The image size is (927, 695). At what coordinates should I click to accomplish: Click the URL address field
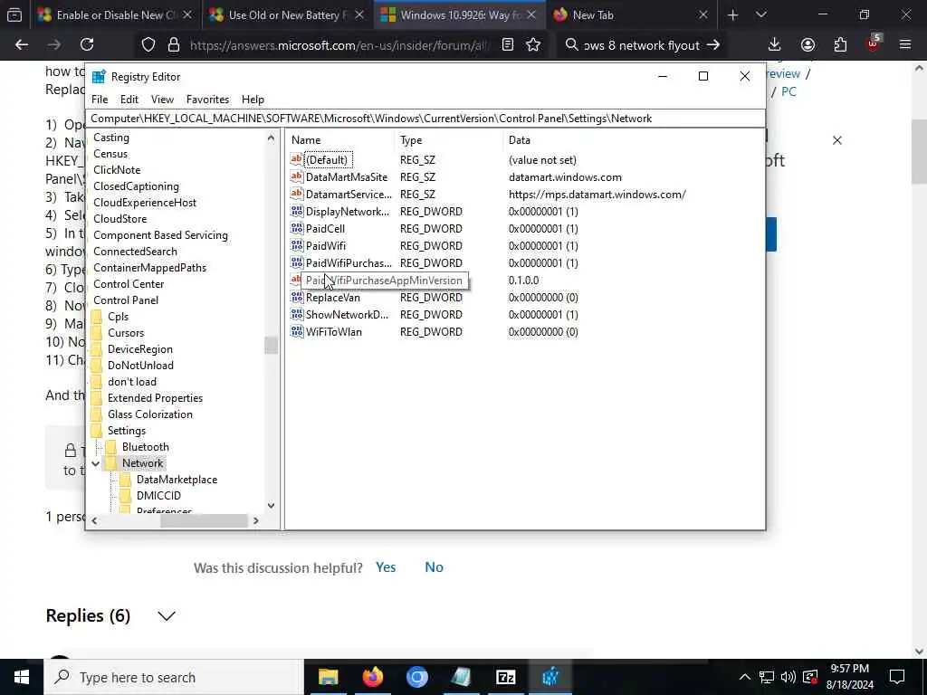click(340, 45)
